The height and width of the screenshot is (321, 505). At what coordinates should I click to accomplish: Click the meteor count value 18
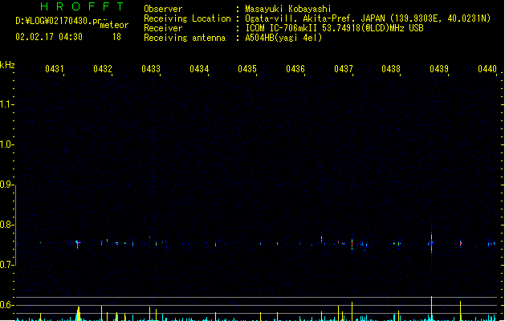tap(116, 37)
